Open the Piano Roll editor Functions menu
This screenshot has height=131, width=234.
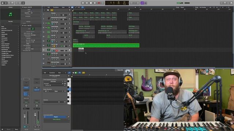[x=52, y=73]
